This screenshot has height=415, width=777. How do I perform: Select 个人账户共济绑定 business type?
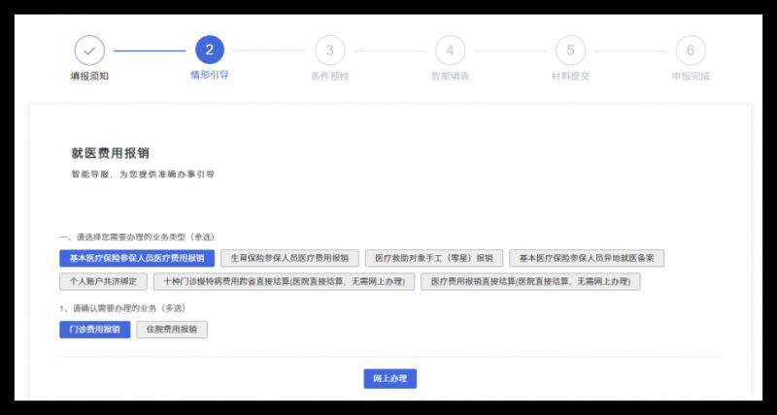coord(103,281)
